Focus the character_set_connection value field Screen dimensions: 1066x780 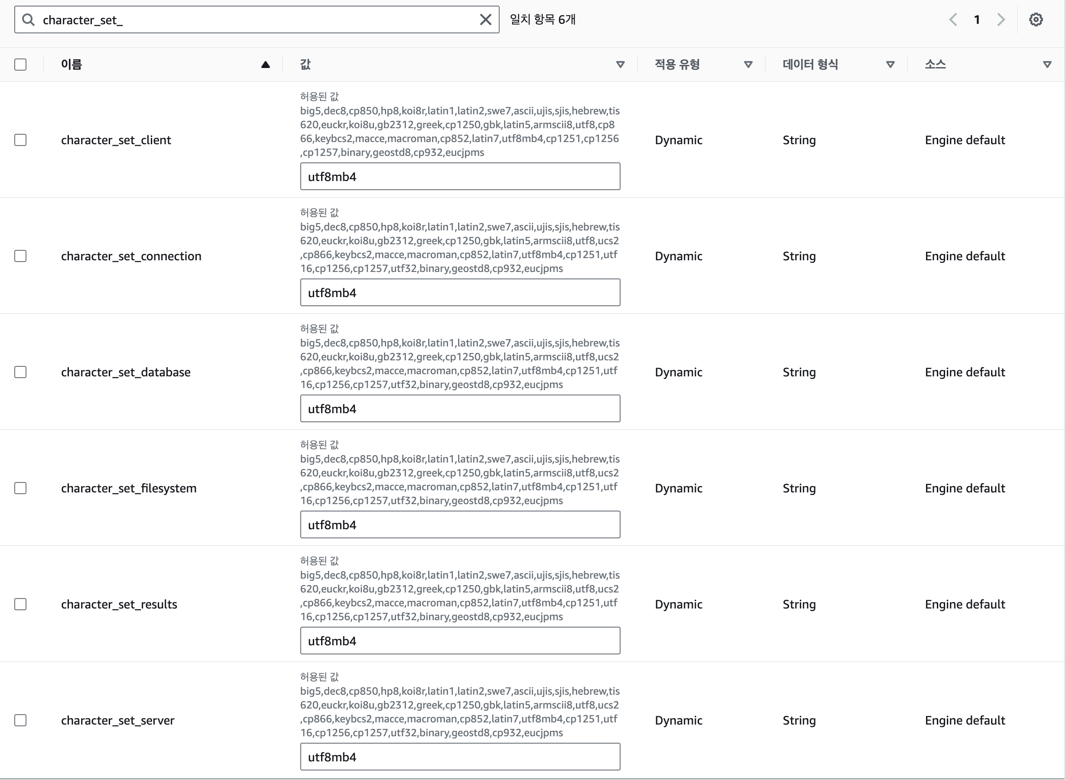460,293
